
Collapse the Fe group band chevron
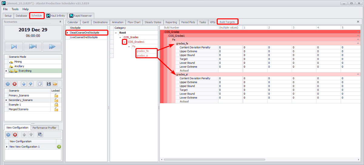(x=358, y=40)
